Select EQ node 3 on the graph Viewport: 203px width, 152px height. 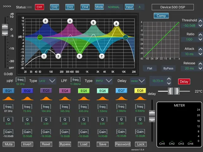coord(58,56)
